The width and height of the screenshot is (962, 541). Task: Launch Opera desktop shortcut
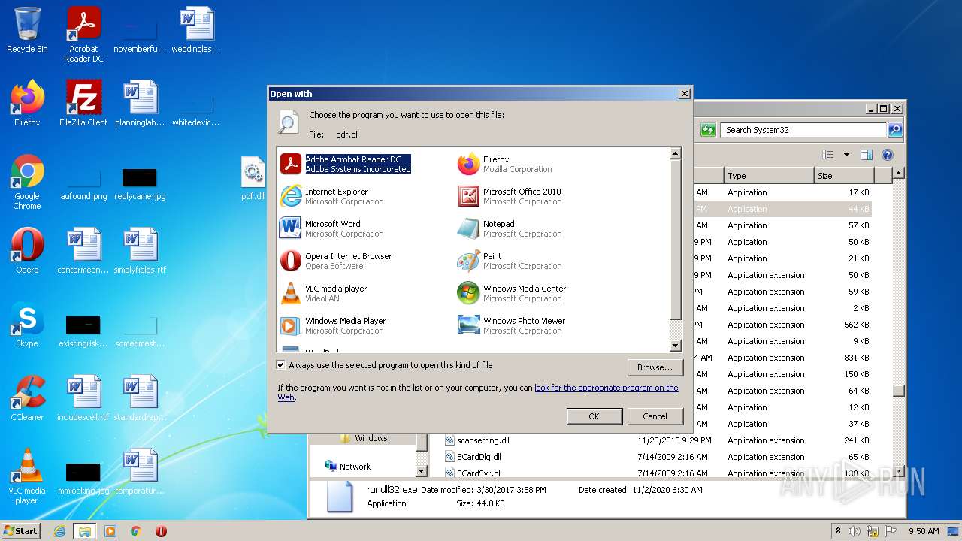pyautogui.click(x=27, y=251)
